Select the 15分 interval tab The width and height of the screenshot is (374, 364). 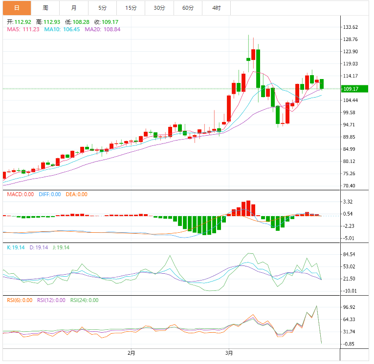point(131,8)
